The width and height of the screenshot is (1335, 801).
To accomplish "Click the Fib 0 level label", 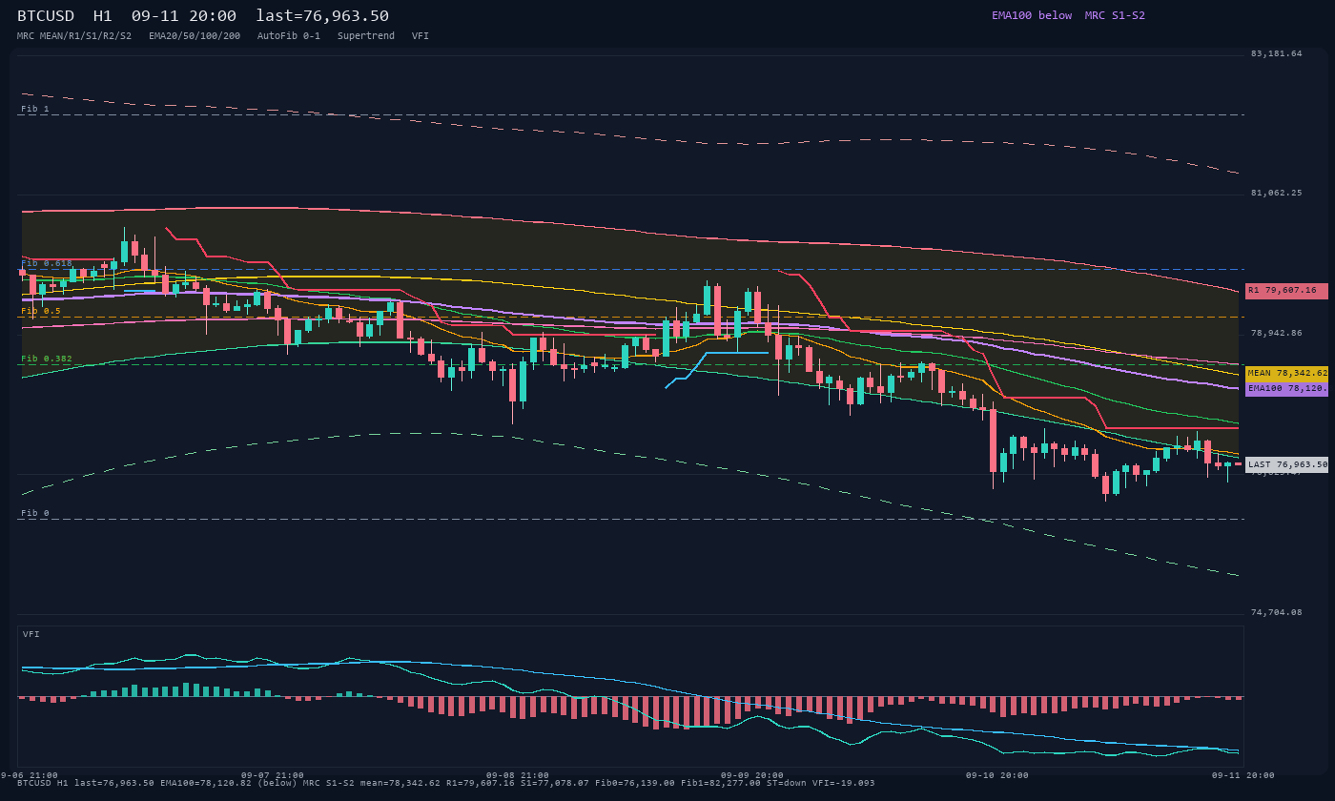I will (35, 513).
